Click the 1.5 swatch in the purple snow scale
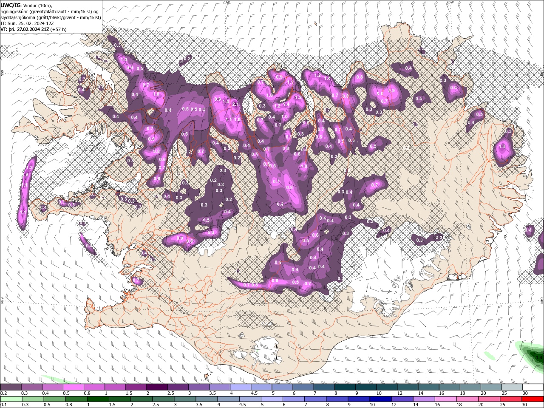Viewport: 544px width, 408px height. (x=136, y=387)
